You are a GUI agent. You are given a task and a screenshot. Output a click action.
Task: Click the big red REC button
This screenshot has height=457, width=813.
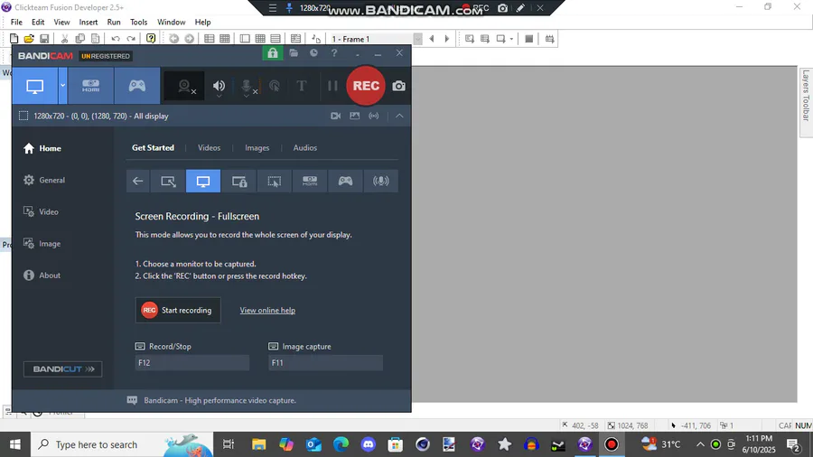(x=366, y=86)
